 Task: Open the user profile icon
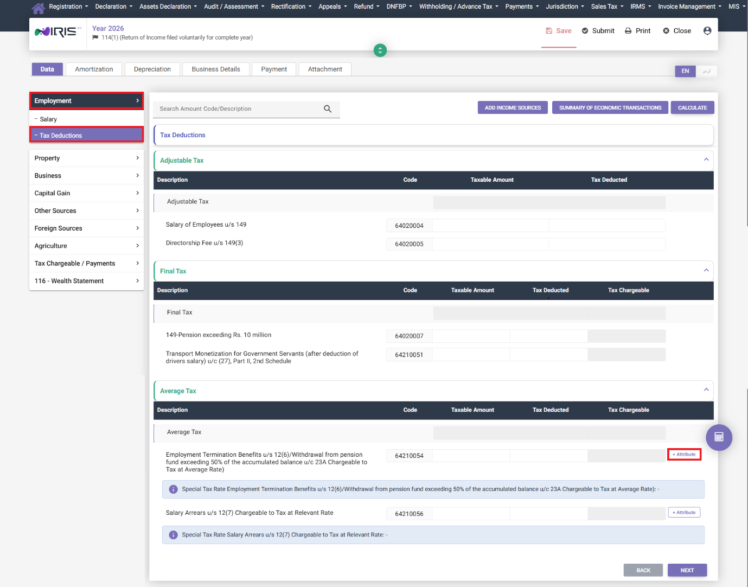707,31
